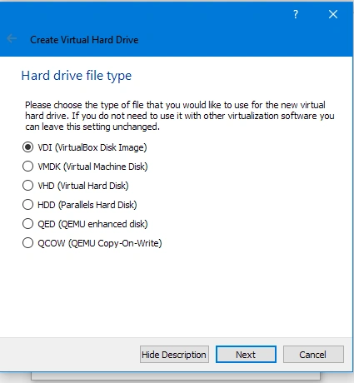Close the Create Virtual Hard Drive dialog

(x=333, y=14)
